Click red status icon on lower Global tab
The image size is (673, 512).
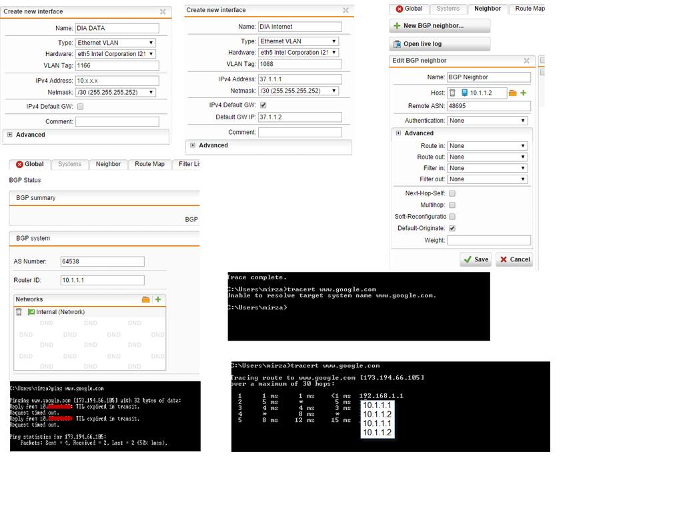pos(19,165)
